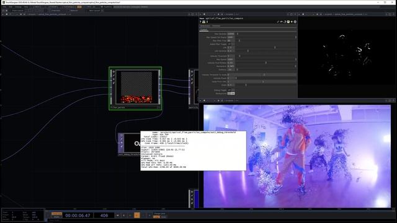The height and width of the screenshot is (223, 397).
Task: Click the gear icon in parameter header
Action: click(x=295, y=22)
